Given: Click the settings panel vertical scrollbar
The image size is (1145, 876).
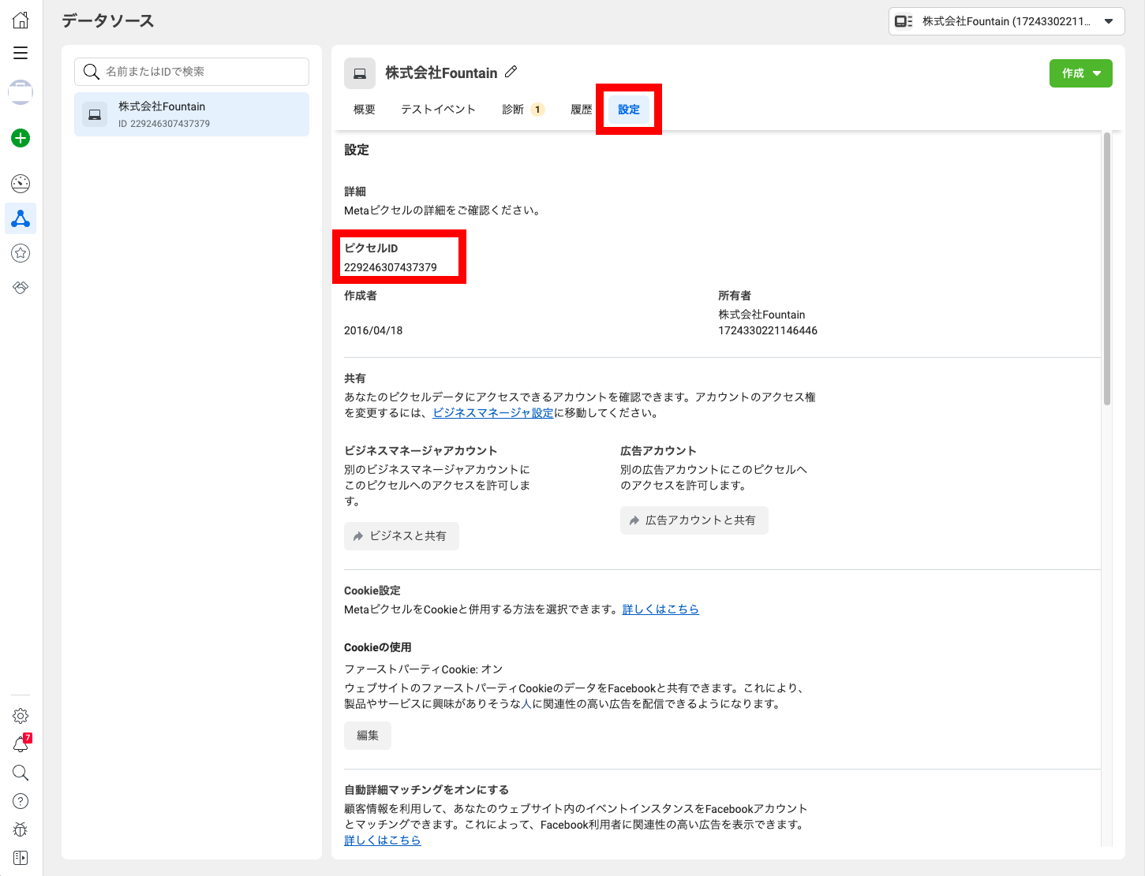Looking at the screenshot, I should pyautogui.click(x=1106, y=268).
